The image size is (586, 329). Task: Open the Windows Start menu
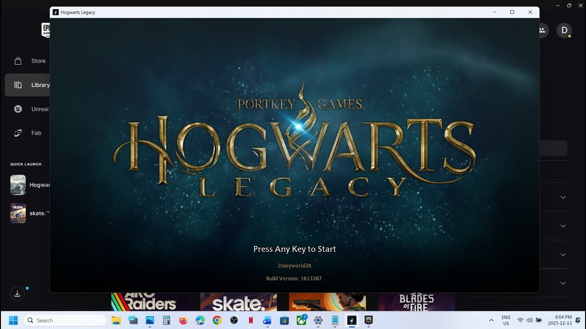click(x=13, y=320)
